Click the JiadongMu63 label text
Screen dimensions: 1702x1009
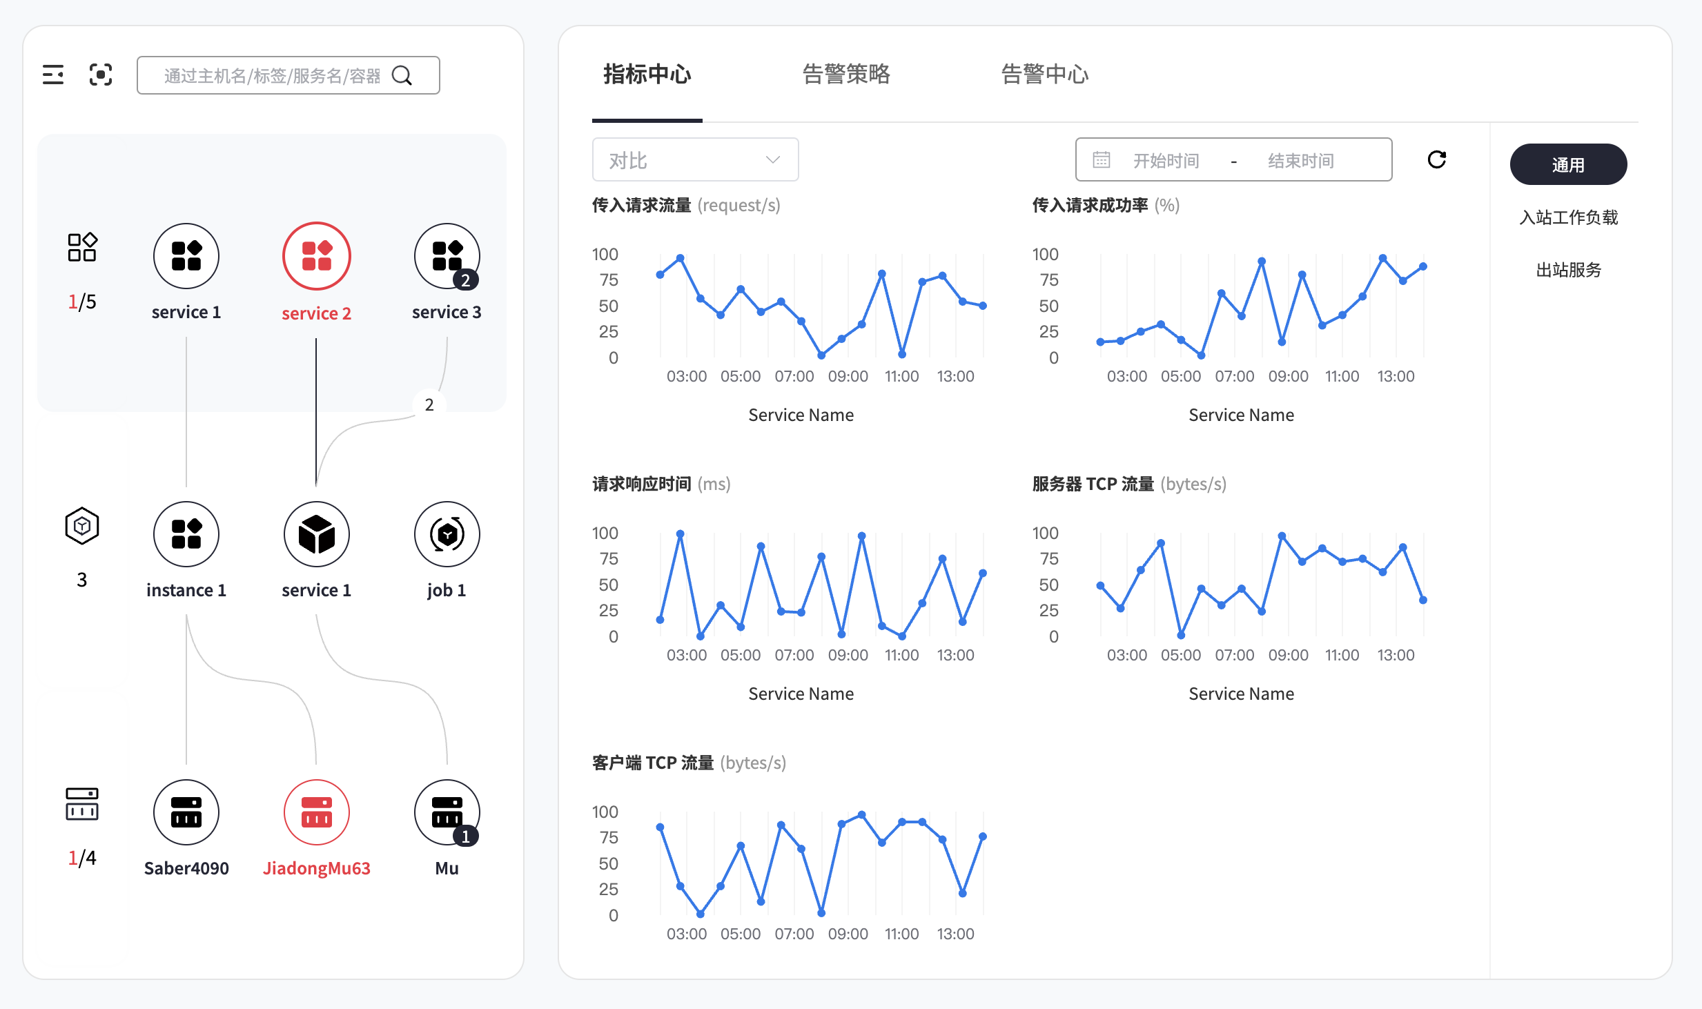coord(317,868)
